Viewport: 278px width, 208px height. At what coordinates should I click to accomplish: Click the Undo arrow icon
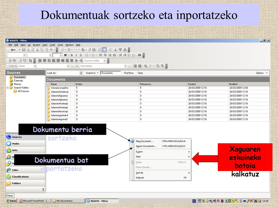(x=51, y=50)
